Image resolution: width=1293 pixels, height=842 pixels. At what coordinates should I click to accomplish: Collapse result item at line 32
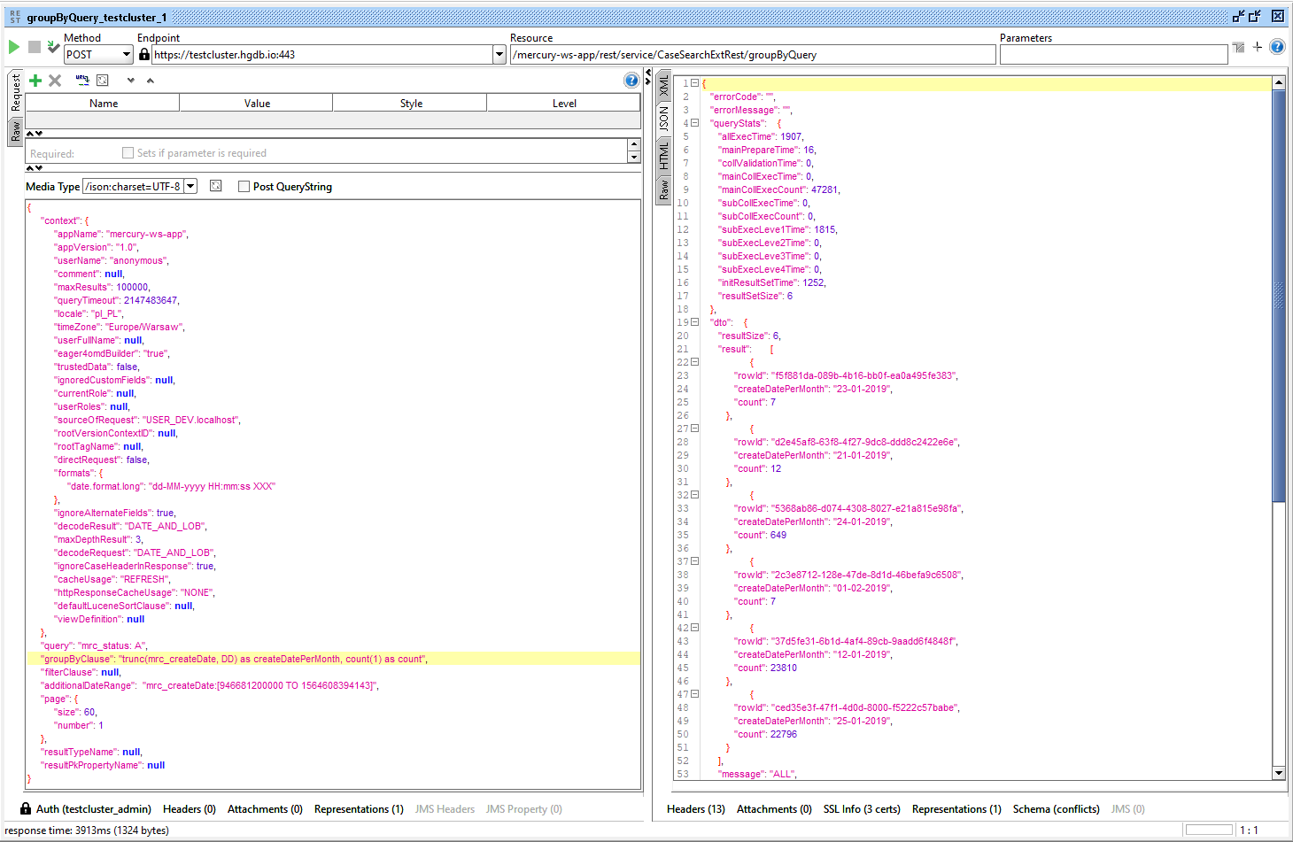point(694,495)
